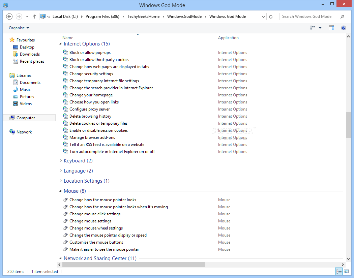Click mouse icon for Customise the mouse buttons
354x278 pixels.
tap(65, 242)
